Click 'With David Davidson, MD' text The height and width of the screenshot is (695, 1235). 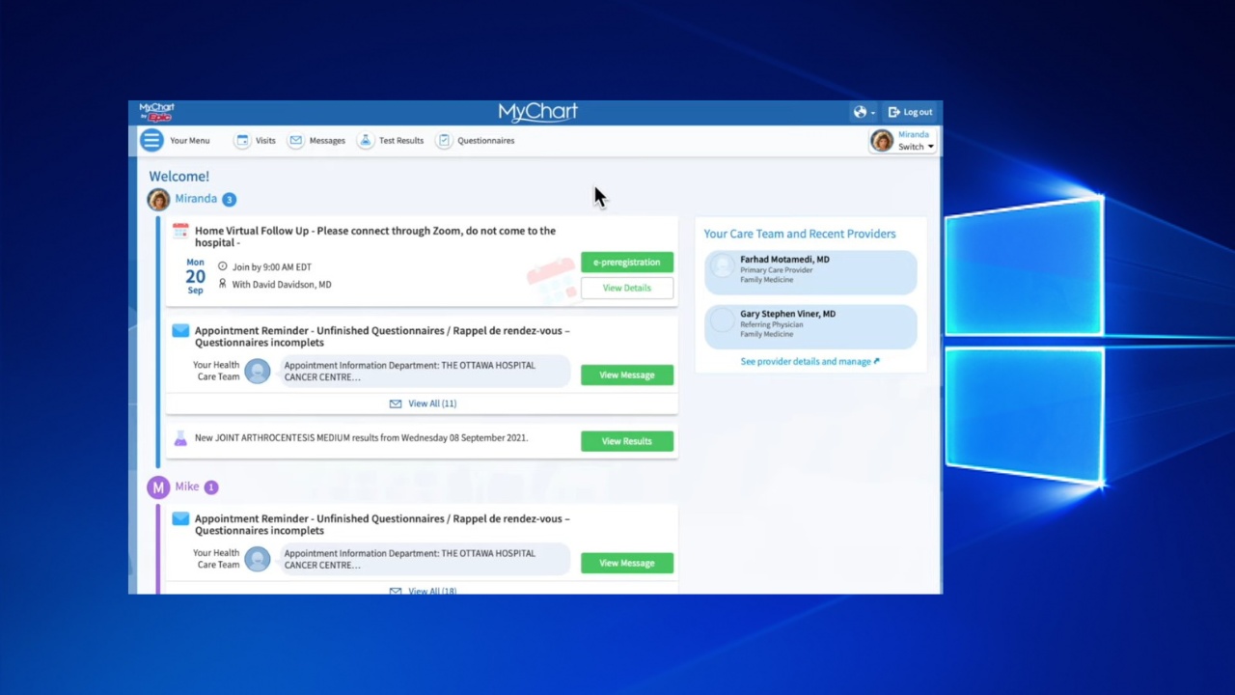282,285
